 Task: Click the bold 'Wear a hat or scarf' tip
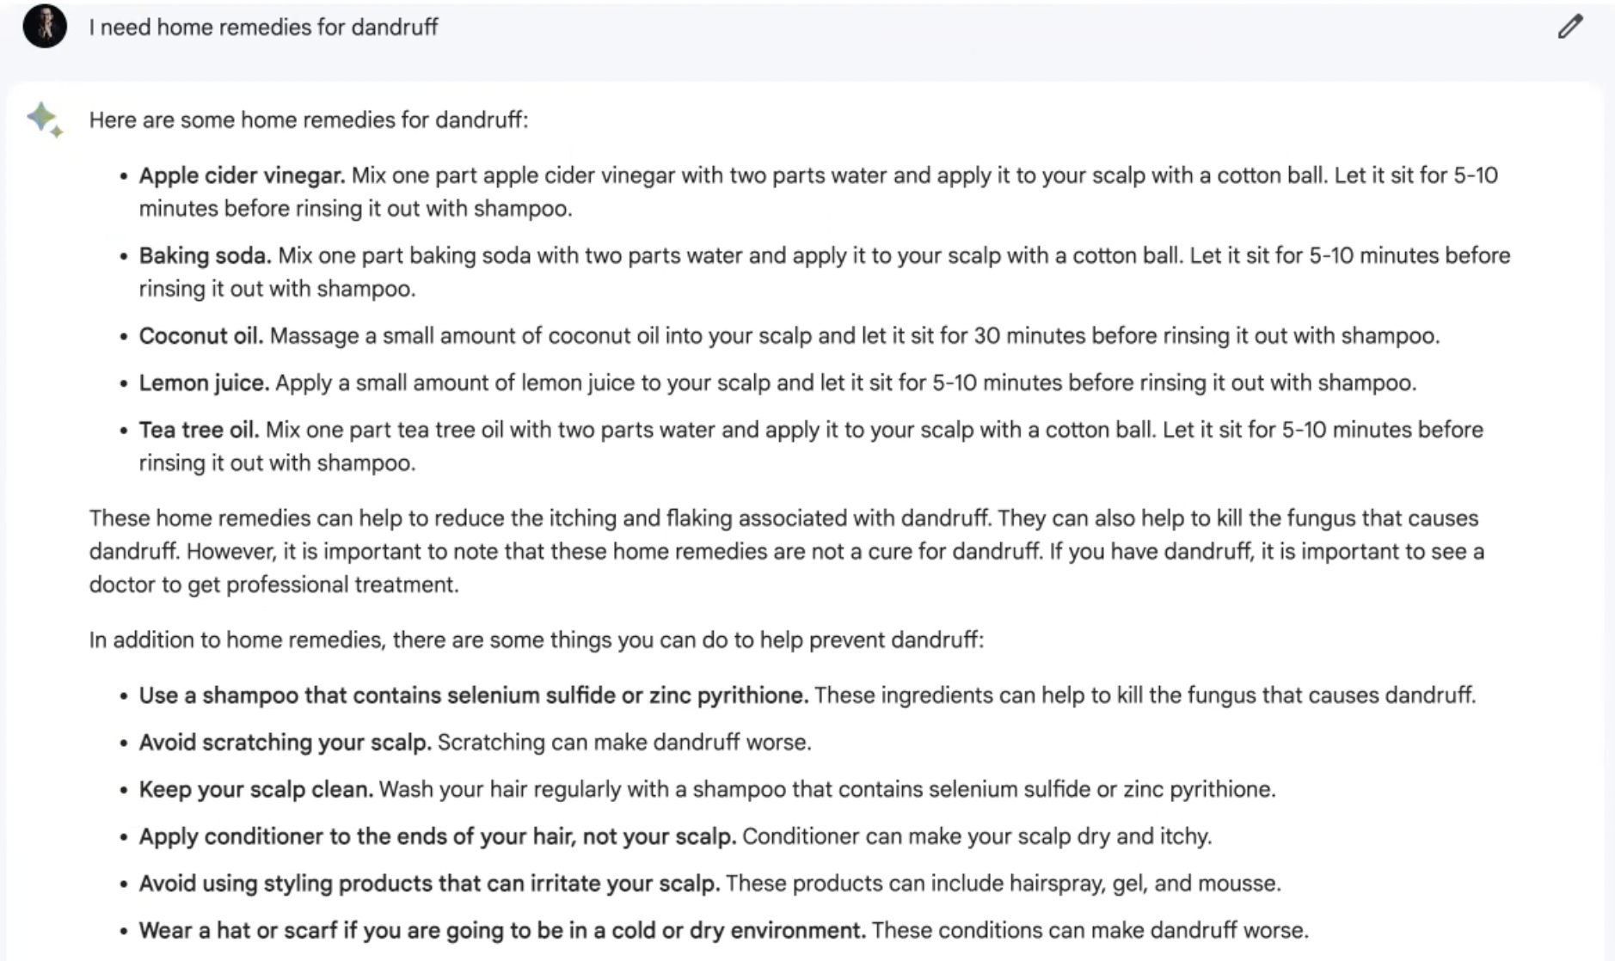click(501, 930)
